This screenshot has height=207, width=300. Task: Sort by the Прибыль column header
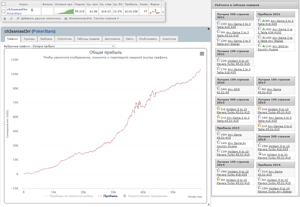[131, 4]
